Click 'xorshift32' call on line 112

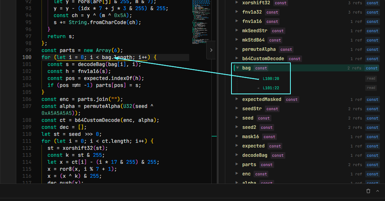[78, 148]
